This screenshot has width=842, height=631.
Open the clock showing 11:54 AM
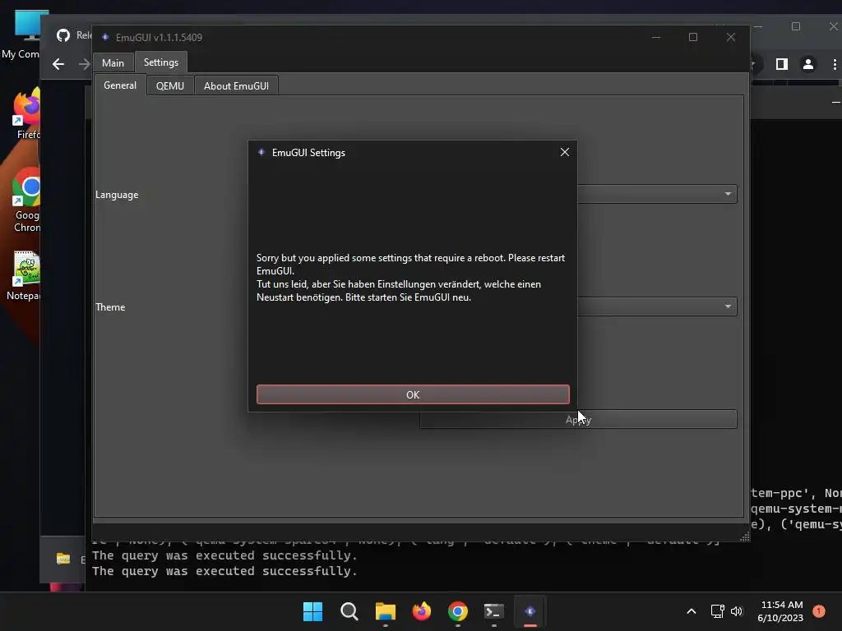pyautogui.click(x=780, y=611)
